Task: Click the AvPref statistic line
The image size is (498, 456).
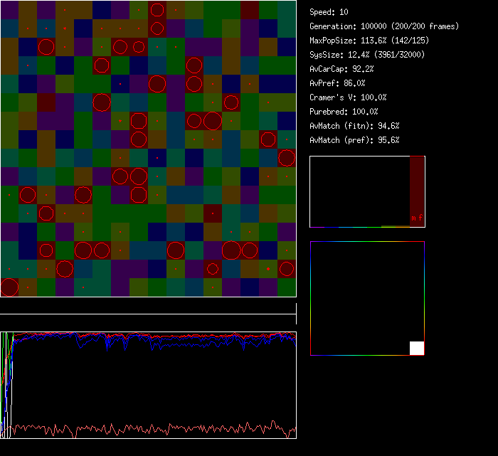Action: coord(338,83)
